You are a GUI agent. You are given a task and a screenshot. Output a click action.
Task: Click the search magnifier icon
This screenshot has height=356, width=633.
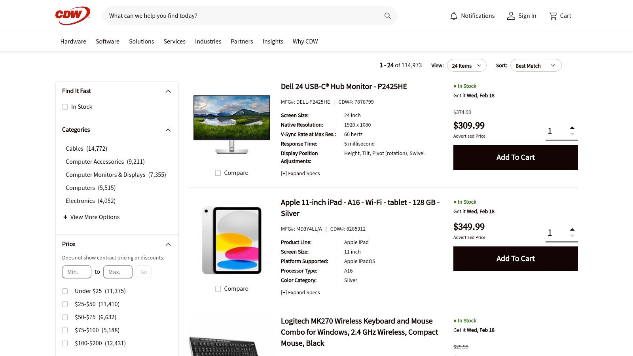(387, 16)
